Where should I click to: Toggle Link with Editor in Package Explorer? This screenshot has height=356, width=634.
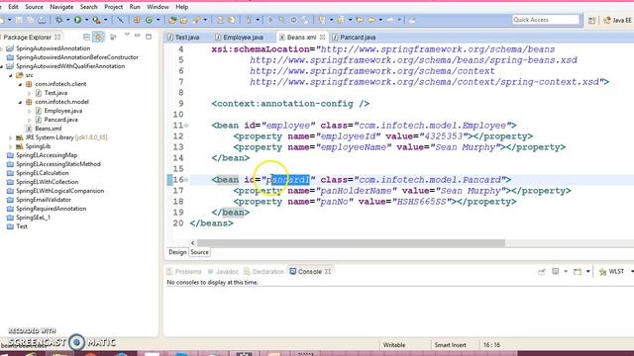click(98, 37)
